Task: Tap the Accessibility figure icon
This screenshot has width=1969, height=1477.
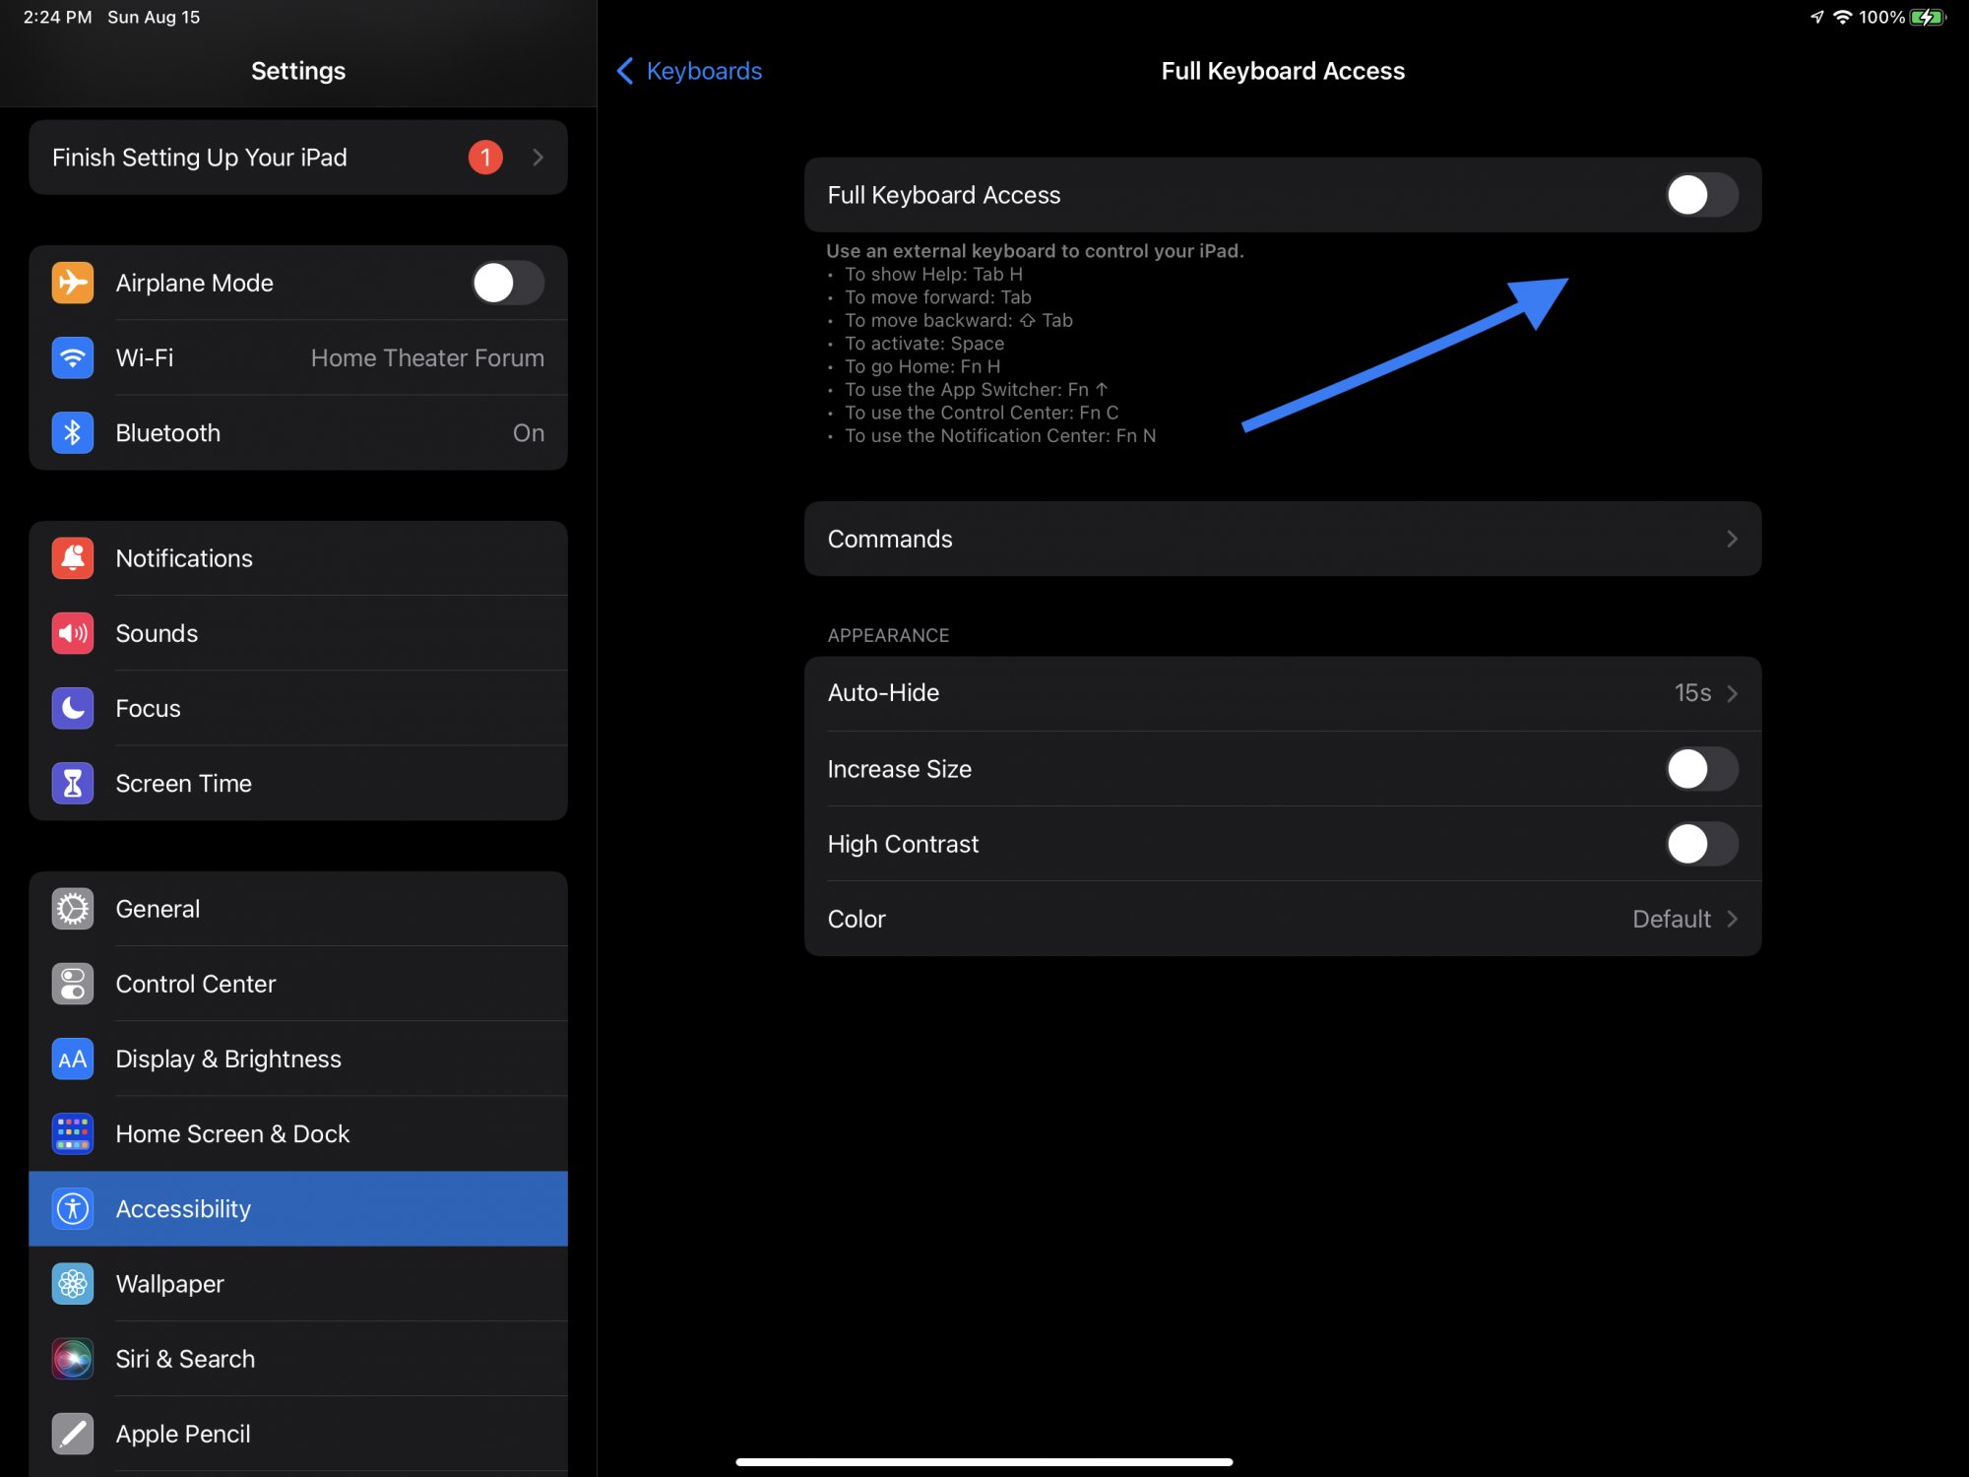Action: (x=73, y=1208)
